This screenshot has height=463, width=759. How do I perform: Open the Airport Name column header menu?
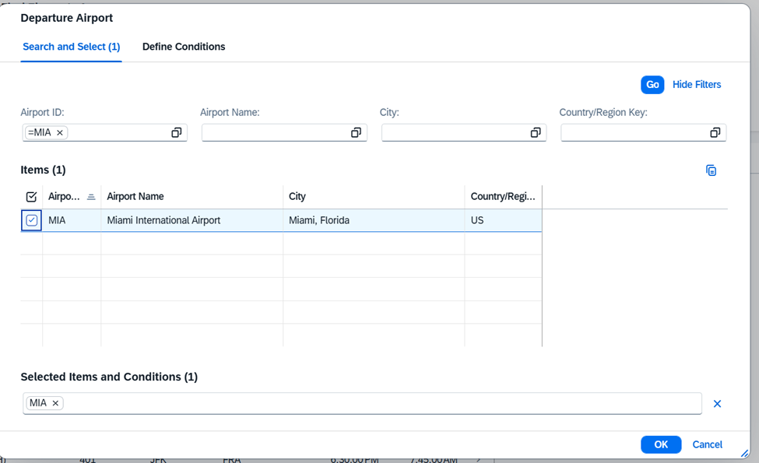(192, 197)
